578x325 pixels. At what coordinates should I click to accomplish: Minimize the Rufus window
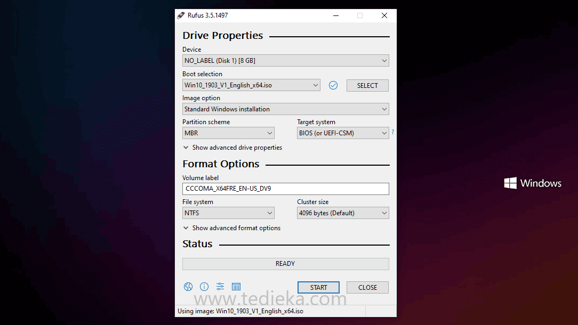[336, 15]
